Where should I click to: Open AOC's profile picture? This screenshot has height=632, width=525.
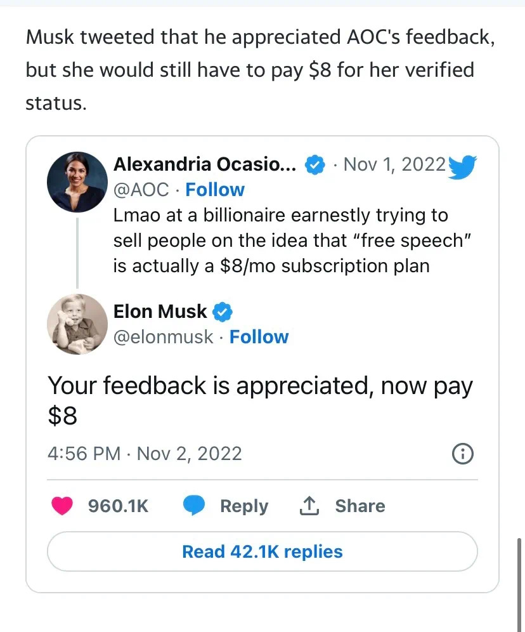[x=77, y=182]
